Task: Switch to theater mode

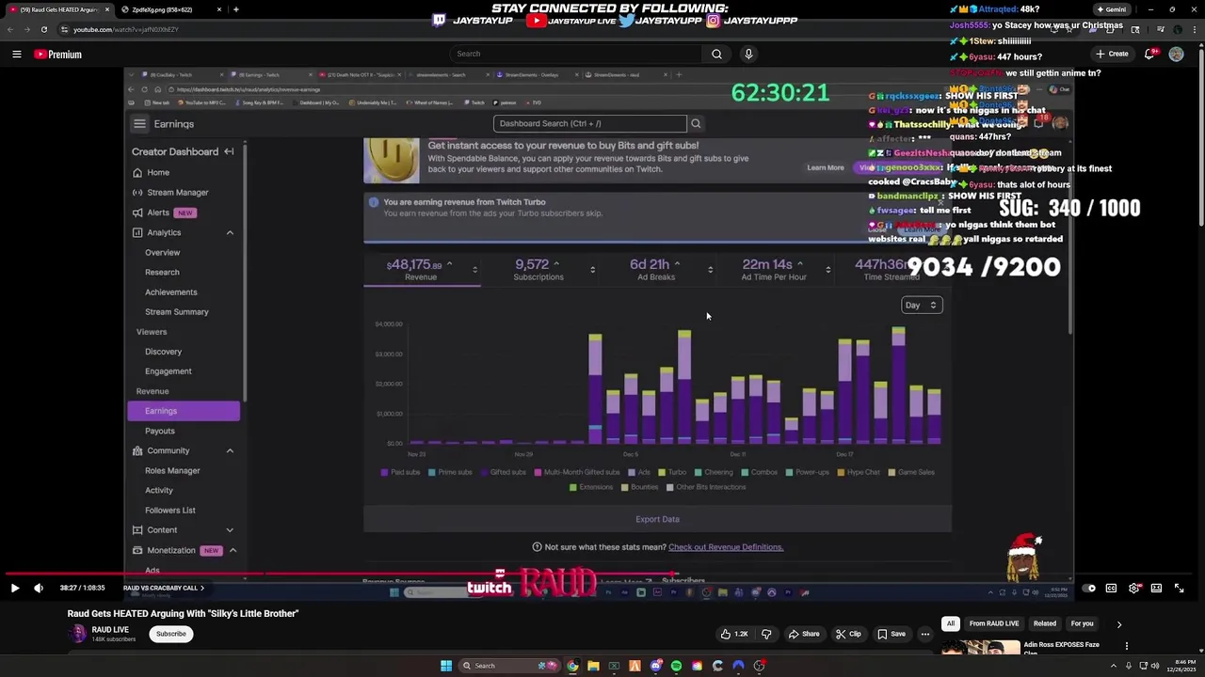Action: [x=1156, y=588]
